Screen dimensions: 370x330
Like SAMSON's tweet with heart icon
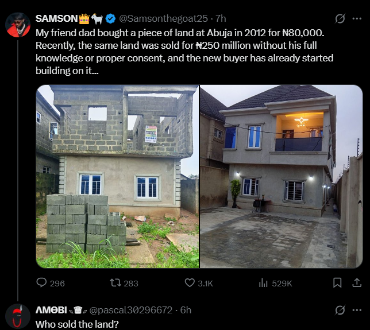click(x=190, y=283)
